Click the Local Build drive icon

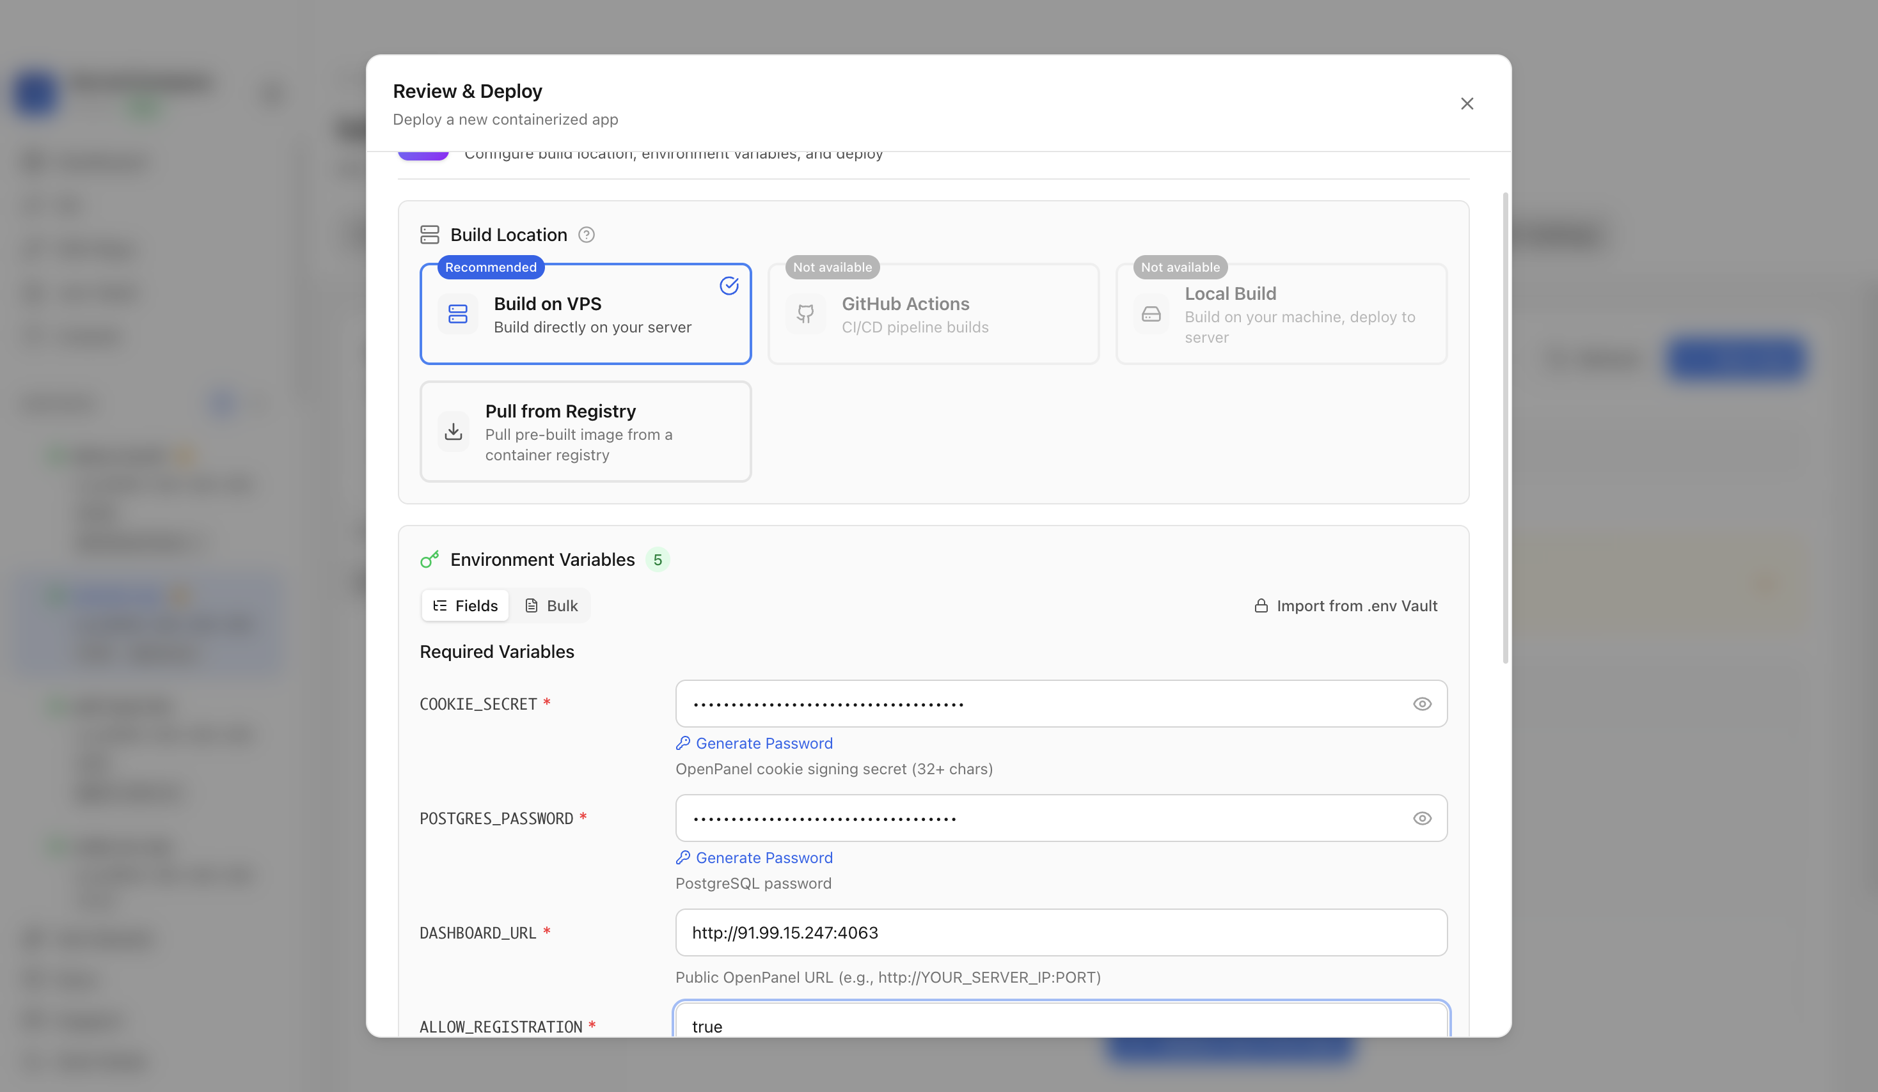point(1151,313)
